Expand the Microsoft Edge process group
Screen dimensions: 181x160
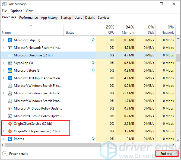click(4, 40)
